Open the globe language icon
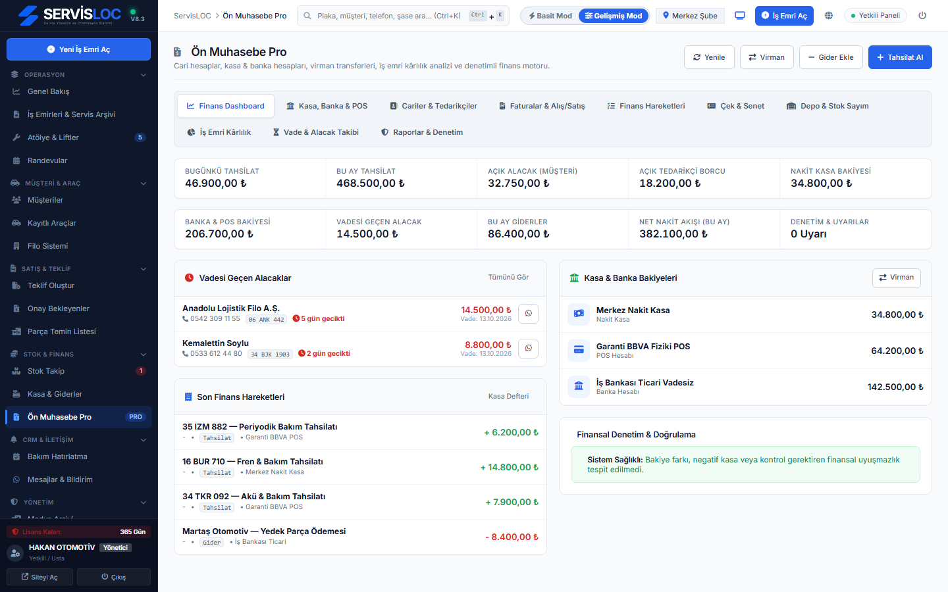 point(829,16)
